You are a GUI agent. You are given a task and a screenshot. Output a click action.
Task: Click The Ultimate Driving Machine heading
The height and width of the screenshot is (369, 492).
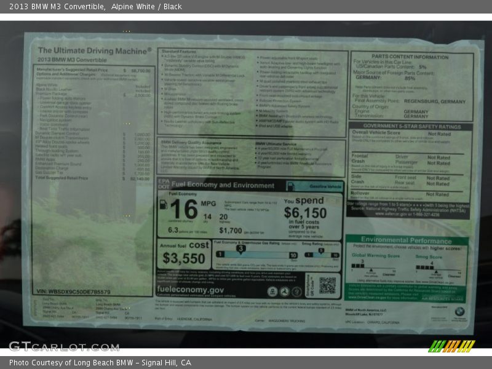click(x=95, y=50)
